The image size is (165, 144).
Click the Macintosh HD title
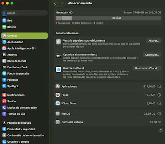pyautogui.click(x=64, y=13)
